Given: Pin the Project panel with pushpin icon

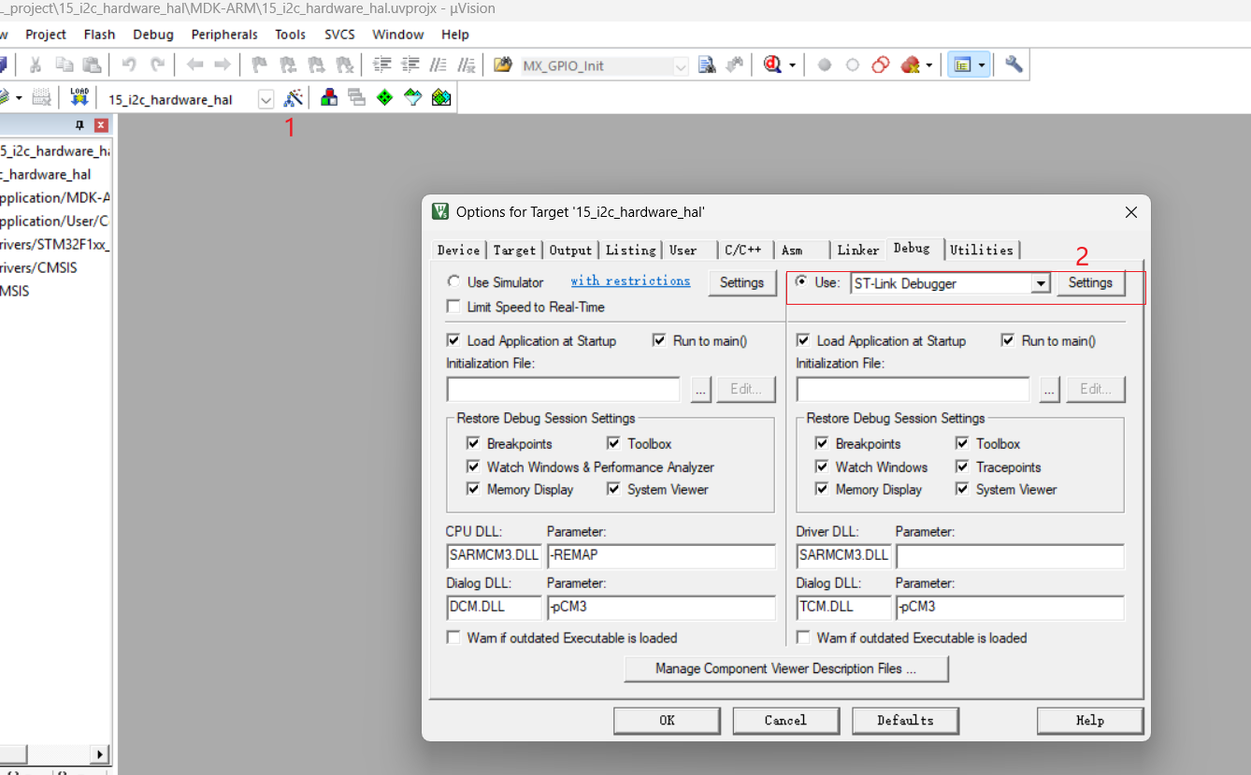Looking at the screenshot, I should tap(79, 125).
